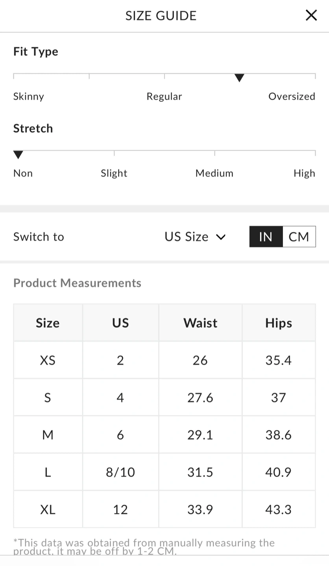Click the Waist column header
The image size is (329, 566).
(200, 323)
